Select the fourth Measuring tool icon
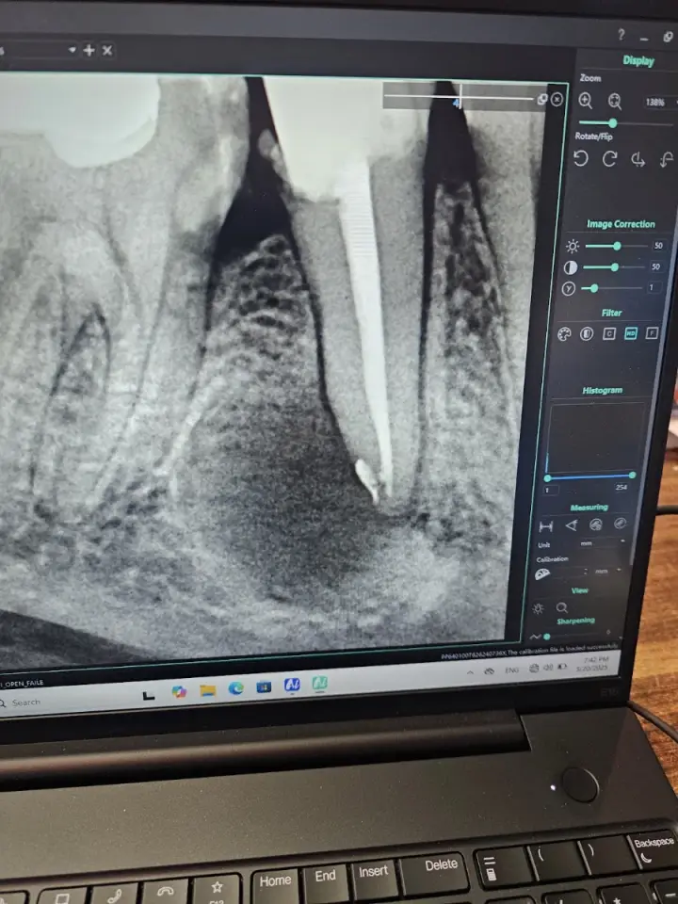This screenshot has height=904, width=678. point(621,523)
